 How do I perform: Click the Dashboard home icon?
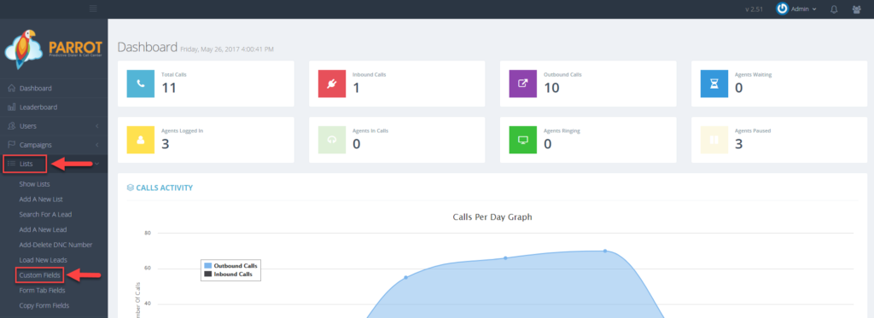coord(12,88)
